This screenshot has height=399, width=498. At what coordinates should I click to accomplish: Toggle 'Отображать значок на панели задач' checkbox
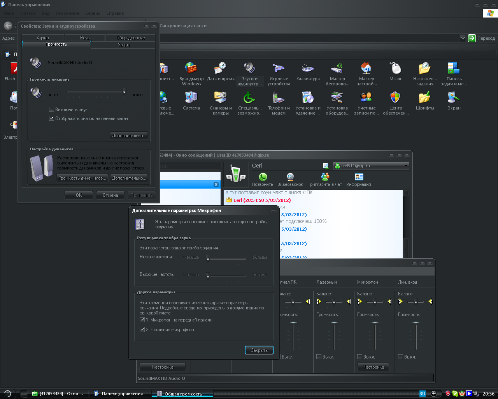(51, 118)
